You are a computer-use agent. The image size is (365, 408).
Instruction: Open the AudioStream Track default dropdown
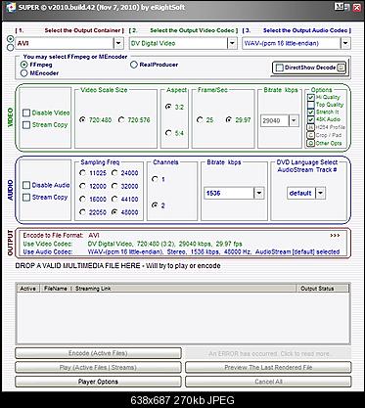pos(321,193)
